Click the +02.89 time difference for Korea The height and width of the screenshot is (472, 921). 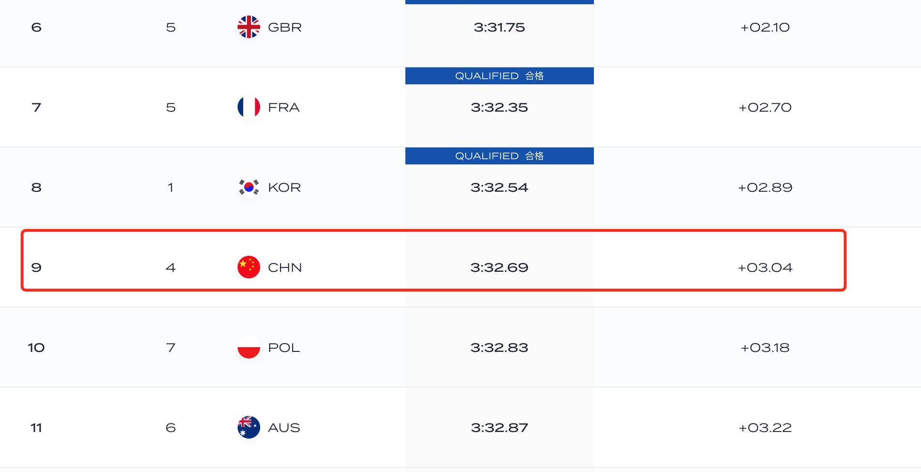765,187
